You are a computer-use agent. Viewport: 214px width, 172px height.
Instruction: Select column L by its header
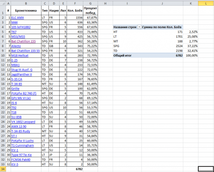point(206,3)
